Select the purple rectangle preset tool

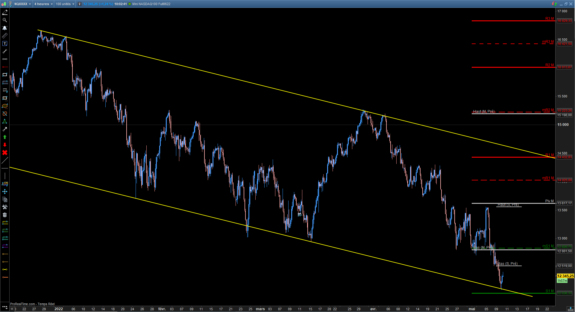pos(5,246)
